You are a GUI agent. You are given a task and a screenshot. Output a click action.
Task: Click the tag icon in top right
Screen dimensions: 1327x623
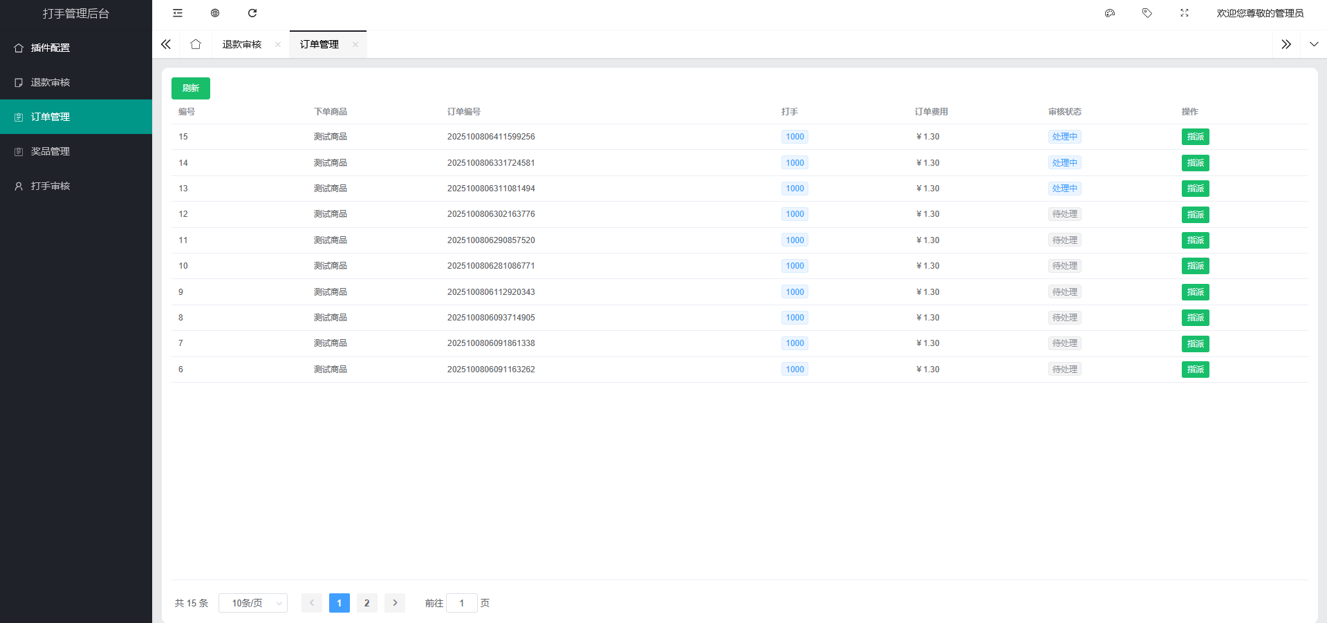click(x=1147, y=13)
